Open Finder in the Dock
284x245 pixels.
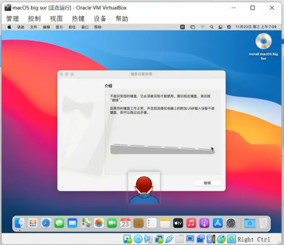coord(19,223)
